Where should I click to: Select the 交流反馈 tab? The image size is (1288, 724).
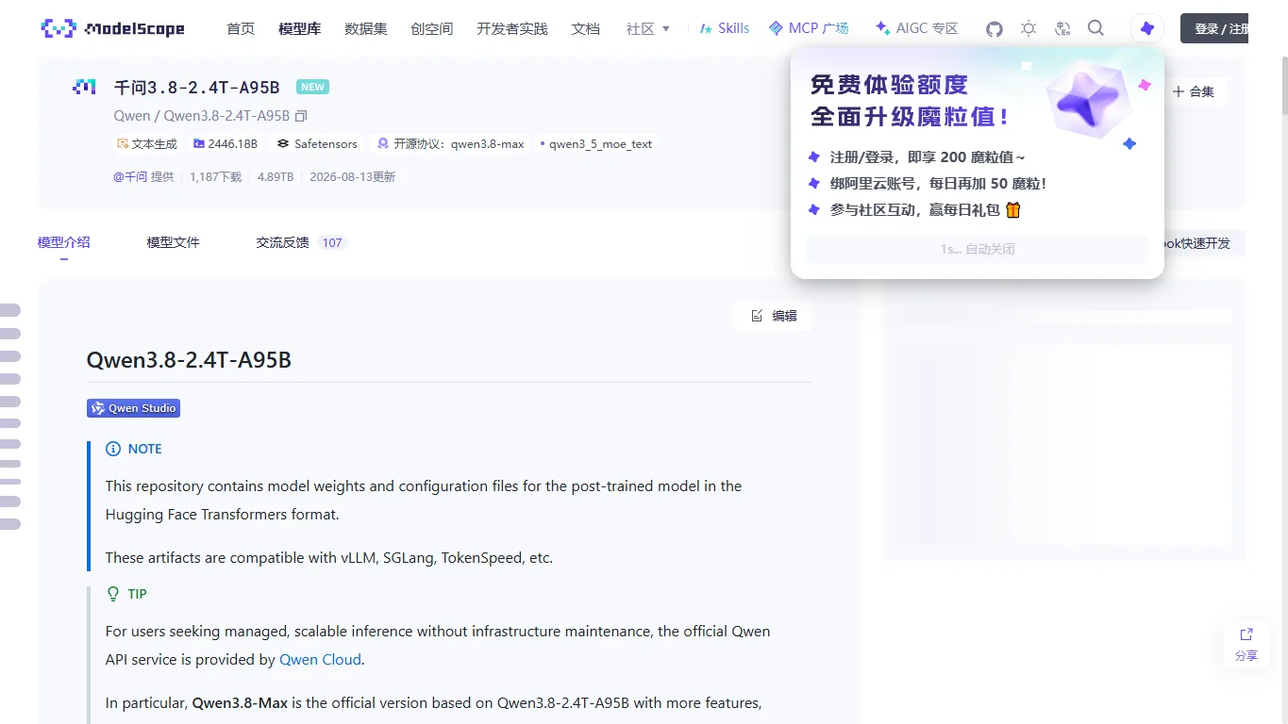click(x=283, y=242)
